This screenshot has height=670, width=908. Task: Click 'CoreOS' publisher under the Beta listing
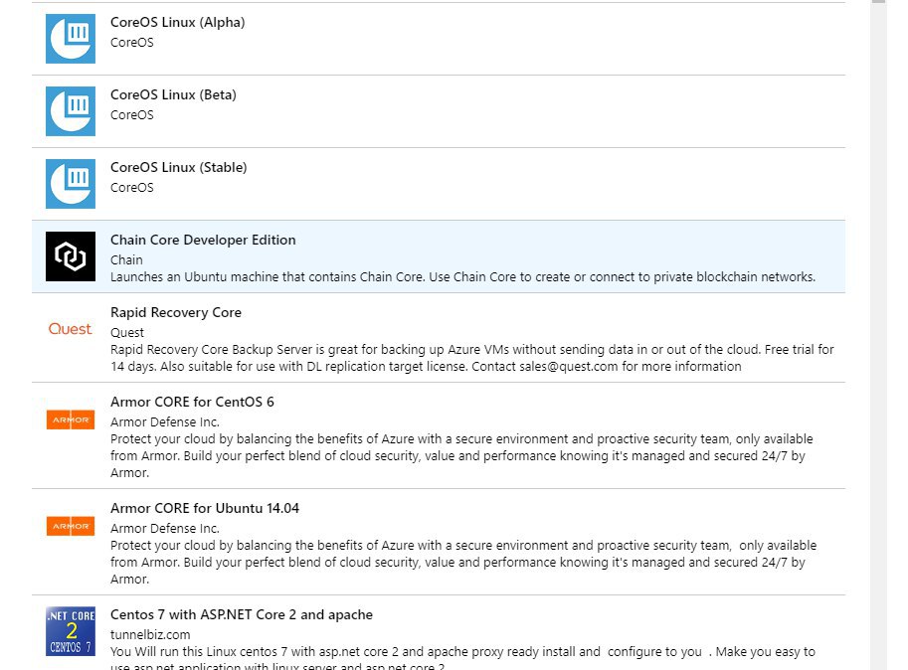tap(132, 114)
